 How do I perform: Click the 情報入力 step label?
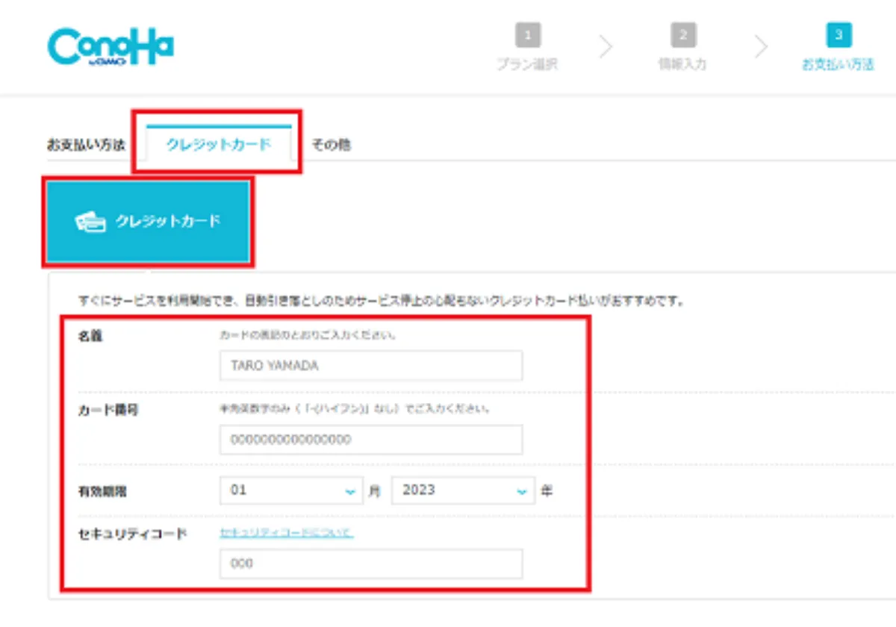pos(682,65)
